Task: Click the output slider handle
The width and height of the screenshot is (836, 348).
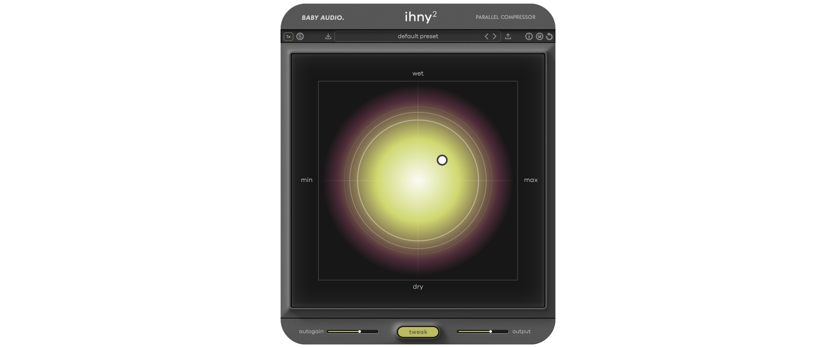Action: pos(491,332)
